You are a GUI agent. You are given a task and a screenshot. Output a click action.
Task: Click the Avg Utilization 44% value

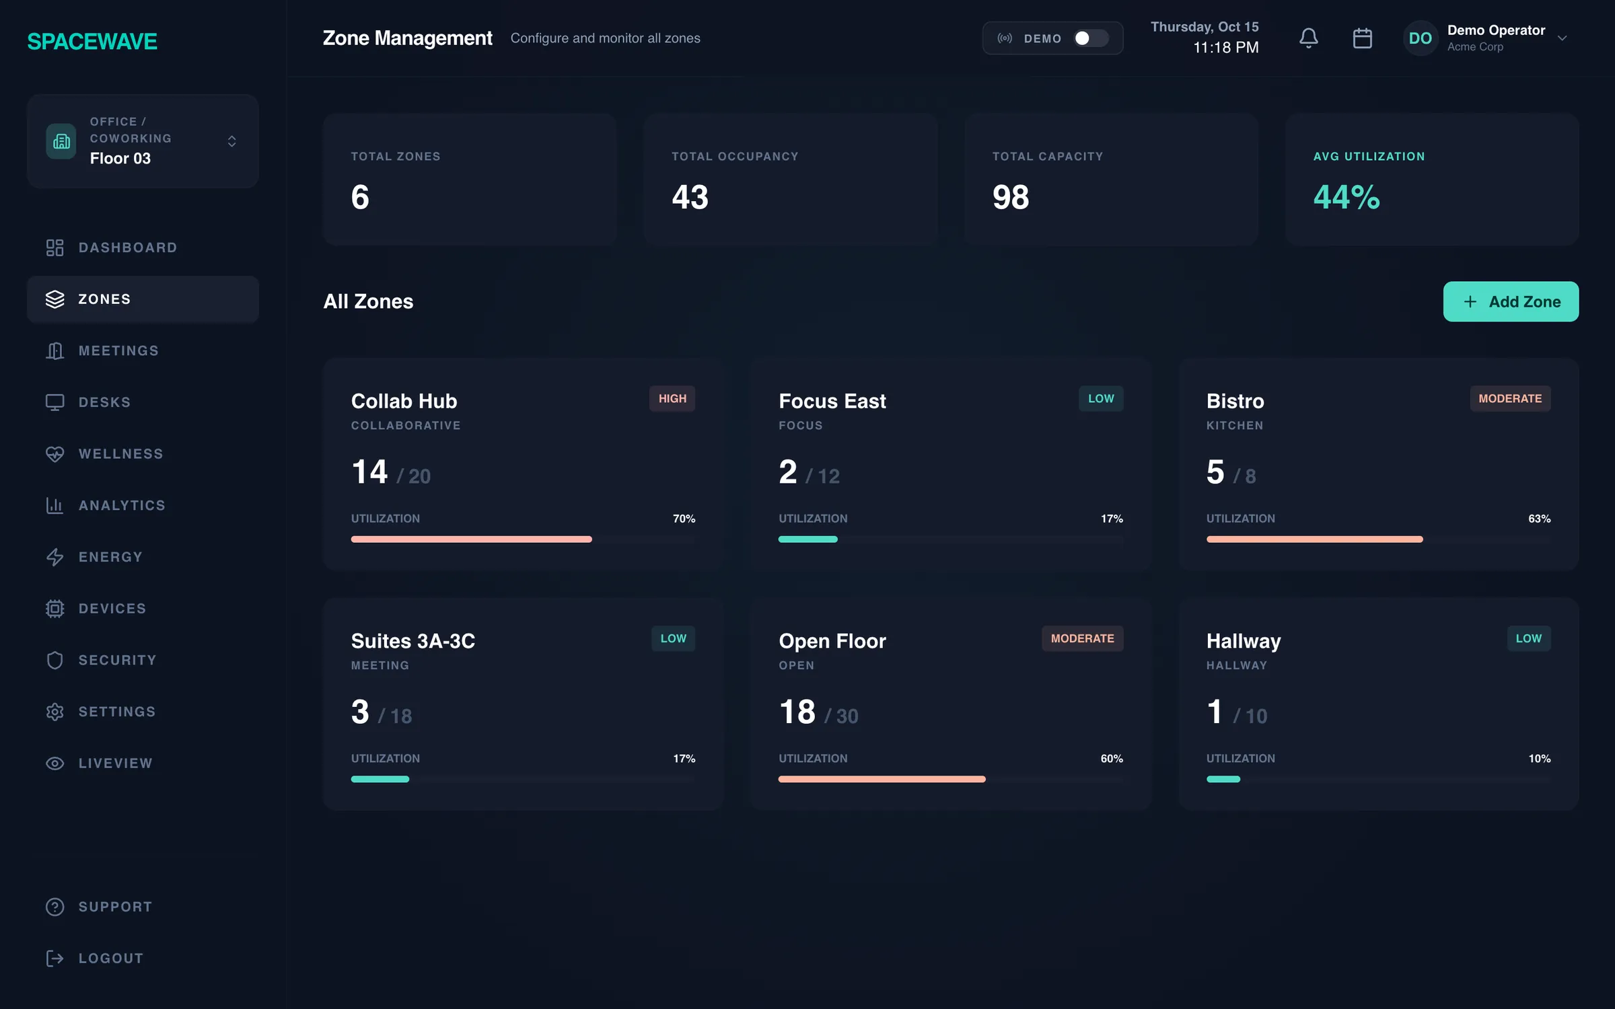(x=1347, y=197)
